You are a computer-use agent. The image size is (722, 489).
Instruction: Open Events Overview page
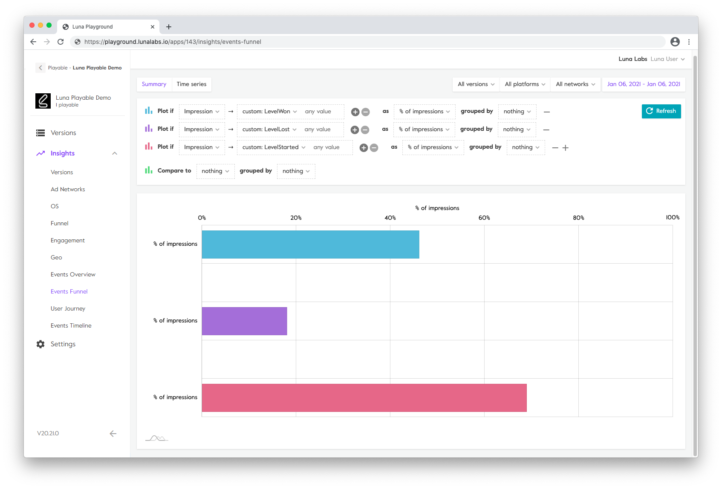pyautogui.click(x=73, y=274)
